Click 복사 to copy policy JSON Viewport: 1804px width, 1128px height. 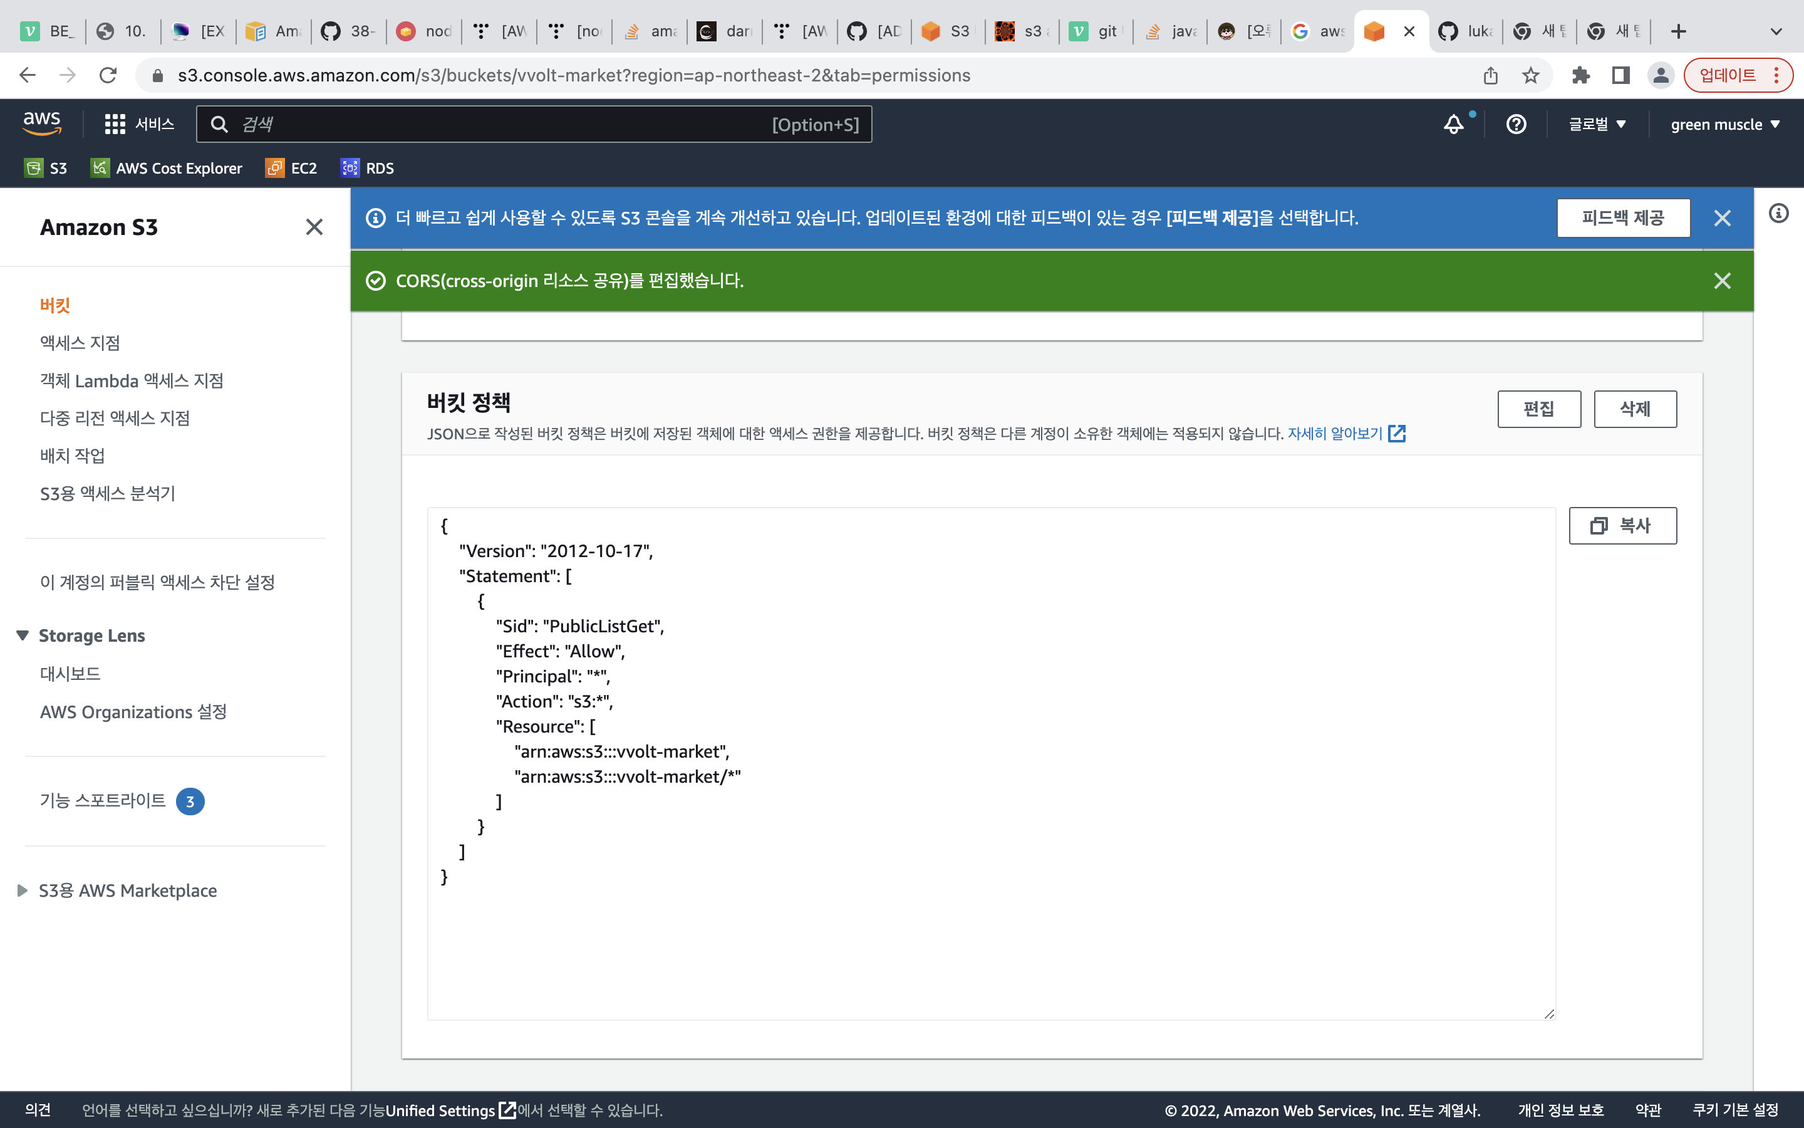point(1622,526)
